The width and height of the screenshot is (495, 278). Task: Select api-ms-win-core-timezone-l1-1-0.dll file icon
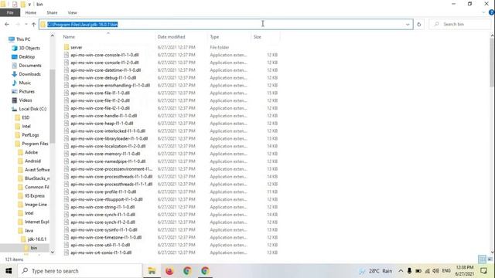click(67, 237)
